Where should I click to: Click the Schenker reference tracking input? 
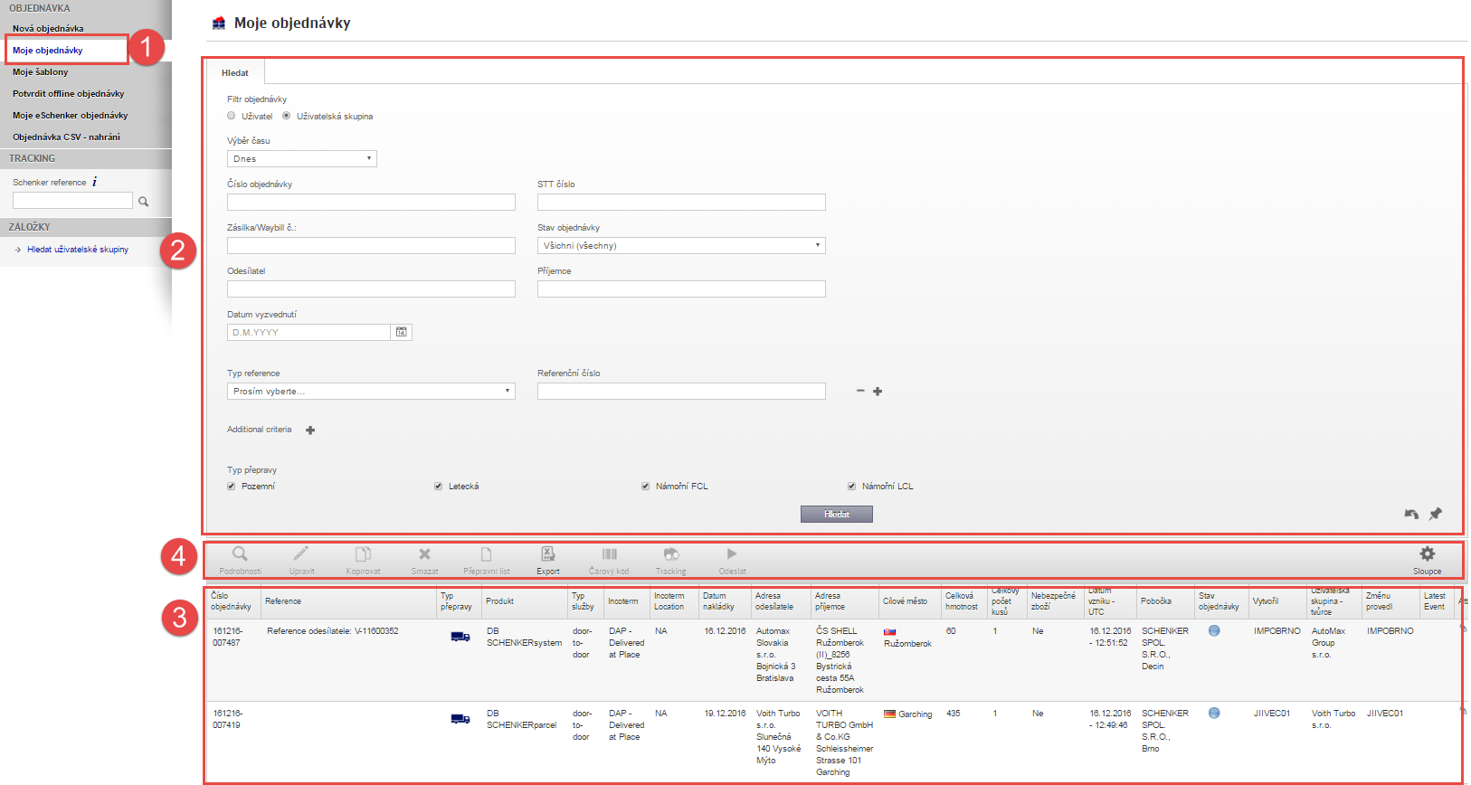(x=72, y=201)
